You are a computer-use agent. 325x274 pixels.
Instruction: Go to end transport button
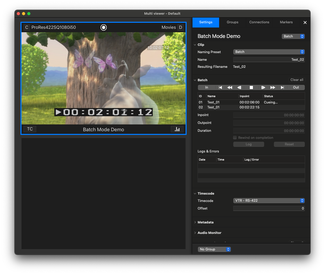click(282, 87)
